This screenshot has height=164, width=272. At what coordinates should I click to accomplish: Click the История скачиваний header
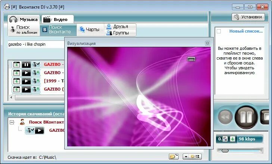tap(36, 114)
